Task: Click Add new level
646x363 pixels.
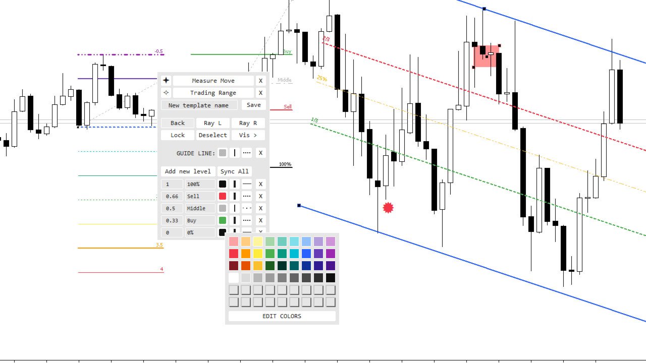Action: pyautogui.click(x=188, y=171)
